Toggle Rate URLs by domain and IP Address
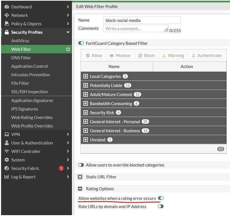 (161, 206)
